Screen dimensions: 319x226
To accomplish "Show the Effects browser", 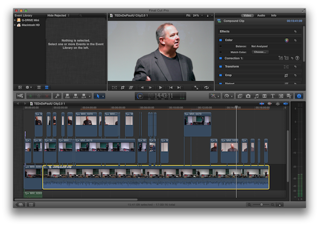I will pos(240,96).
